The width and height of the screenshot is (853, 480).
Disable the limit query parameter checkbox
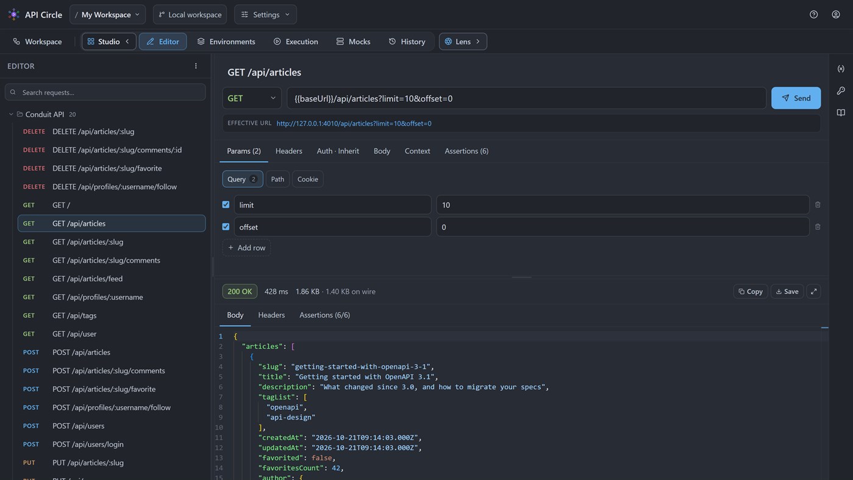[x=226, y=205]
